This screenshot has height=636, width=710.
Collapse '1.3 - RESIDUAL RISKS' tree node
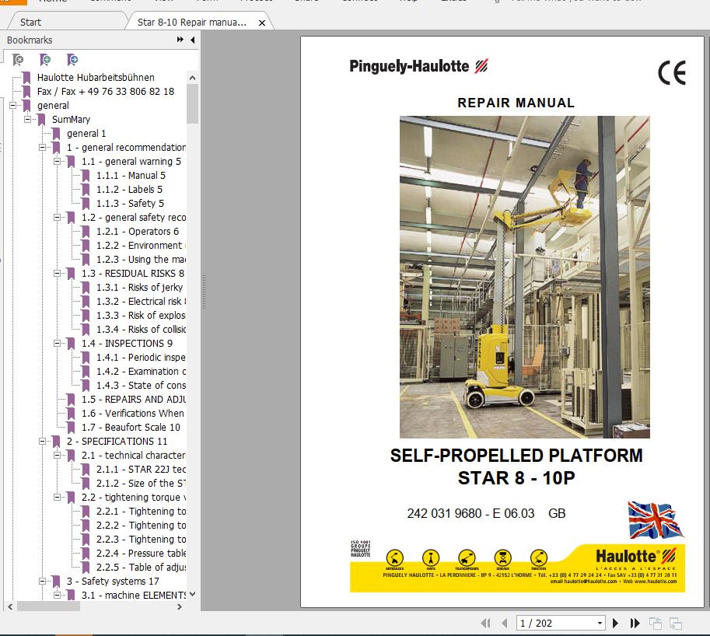pyautogui.click(x=58, y=274)
